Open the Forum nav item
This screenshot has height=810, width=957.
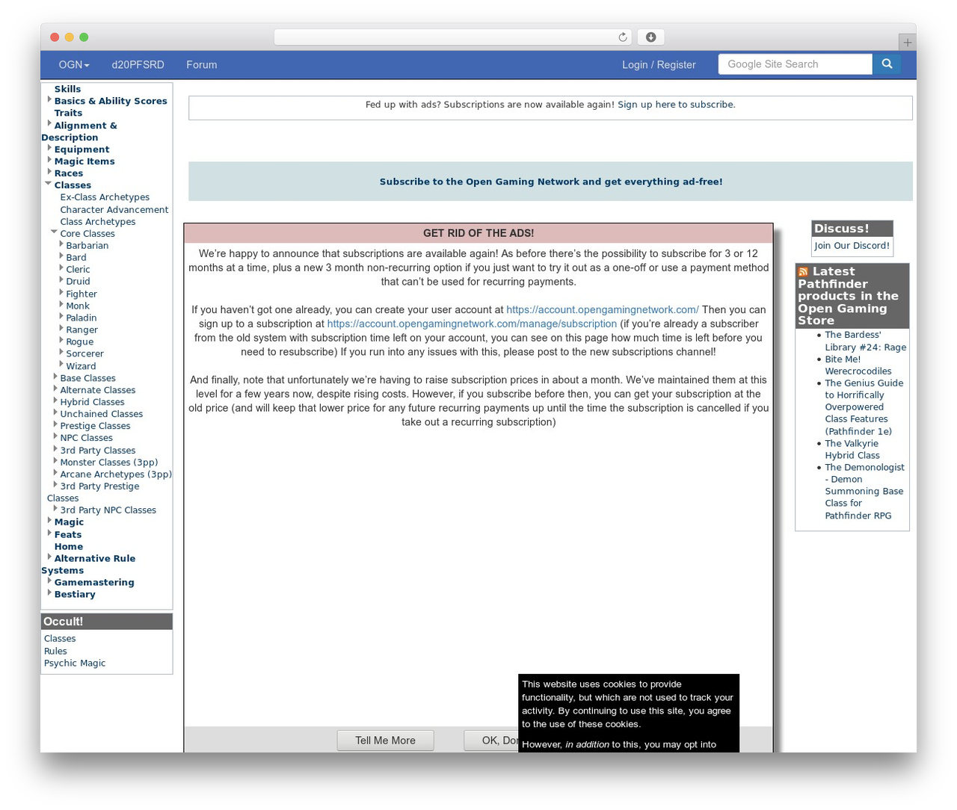pyautogui.click(x=202, y=65)
